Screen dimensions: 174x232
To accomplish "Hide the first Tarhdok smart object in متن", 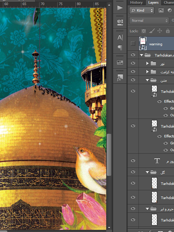I will point(133,91).
